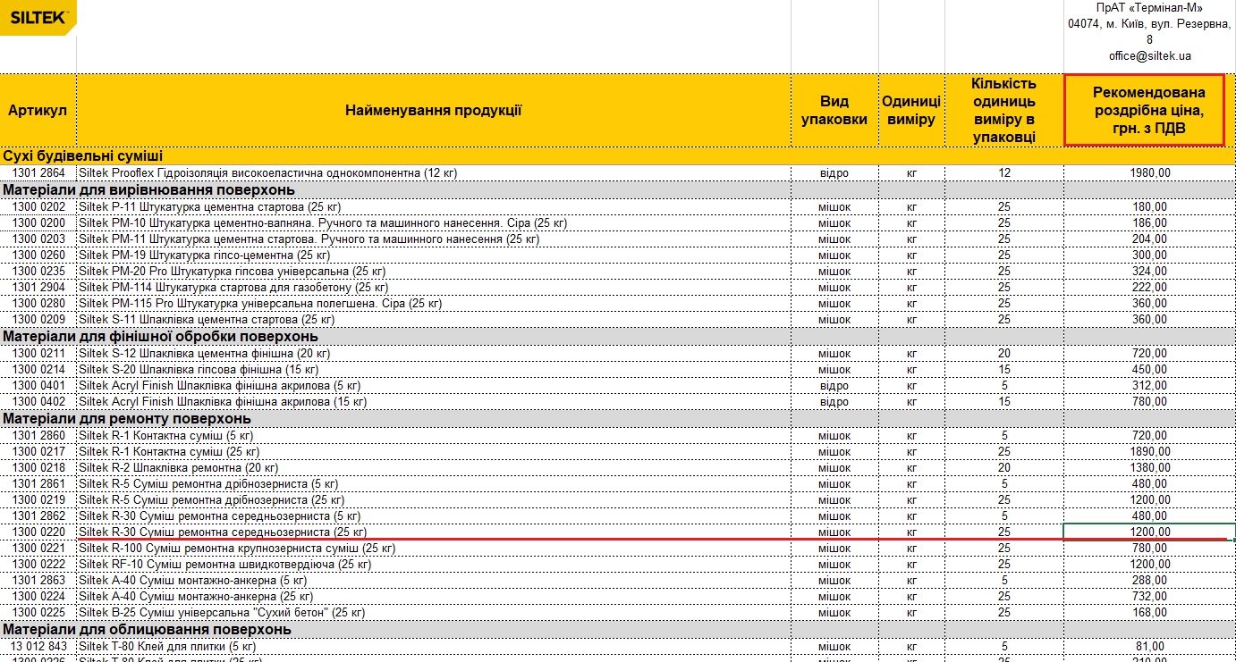Select Siltek PM-20 Pro Штукатурка гіпсова
1236x662 pixels.
(434, 271)
